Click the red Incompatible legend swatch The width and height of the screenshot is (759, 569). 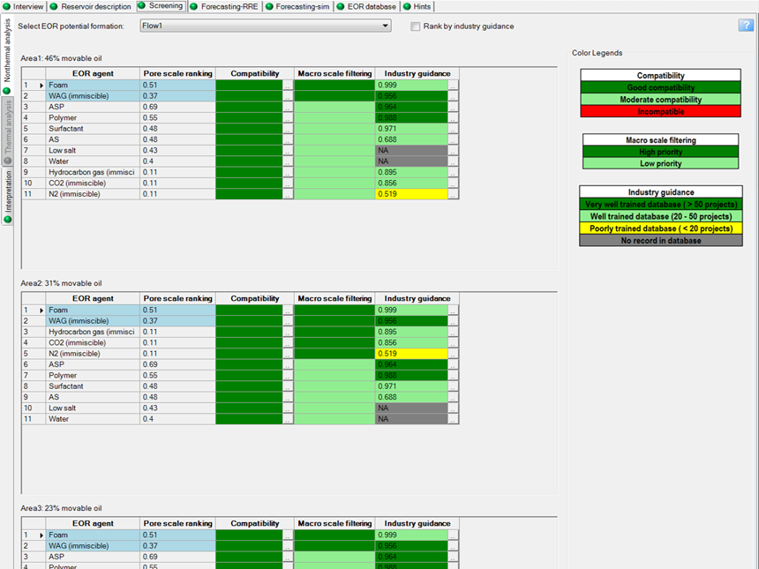(659, 110)
